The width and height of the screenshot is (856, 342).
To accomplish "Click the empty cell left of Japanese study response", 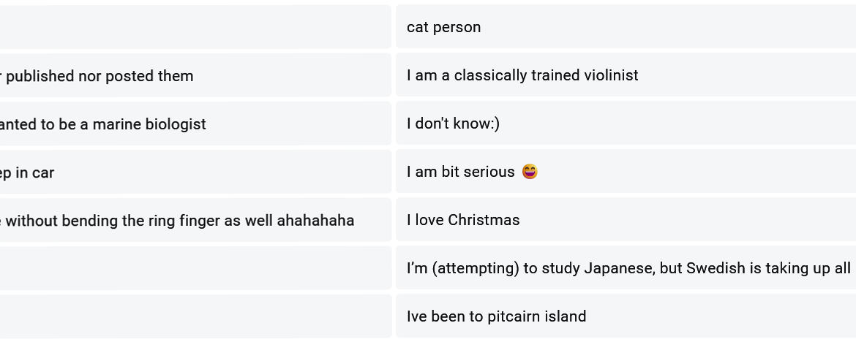I will tap(195, 268).
